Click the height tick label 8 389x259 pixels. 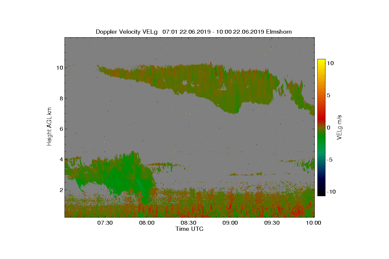point(61,98)
